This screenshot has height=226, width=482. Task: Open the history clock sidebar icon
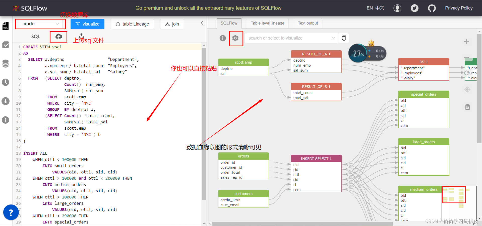point(6,82)
